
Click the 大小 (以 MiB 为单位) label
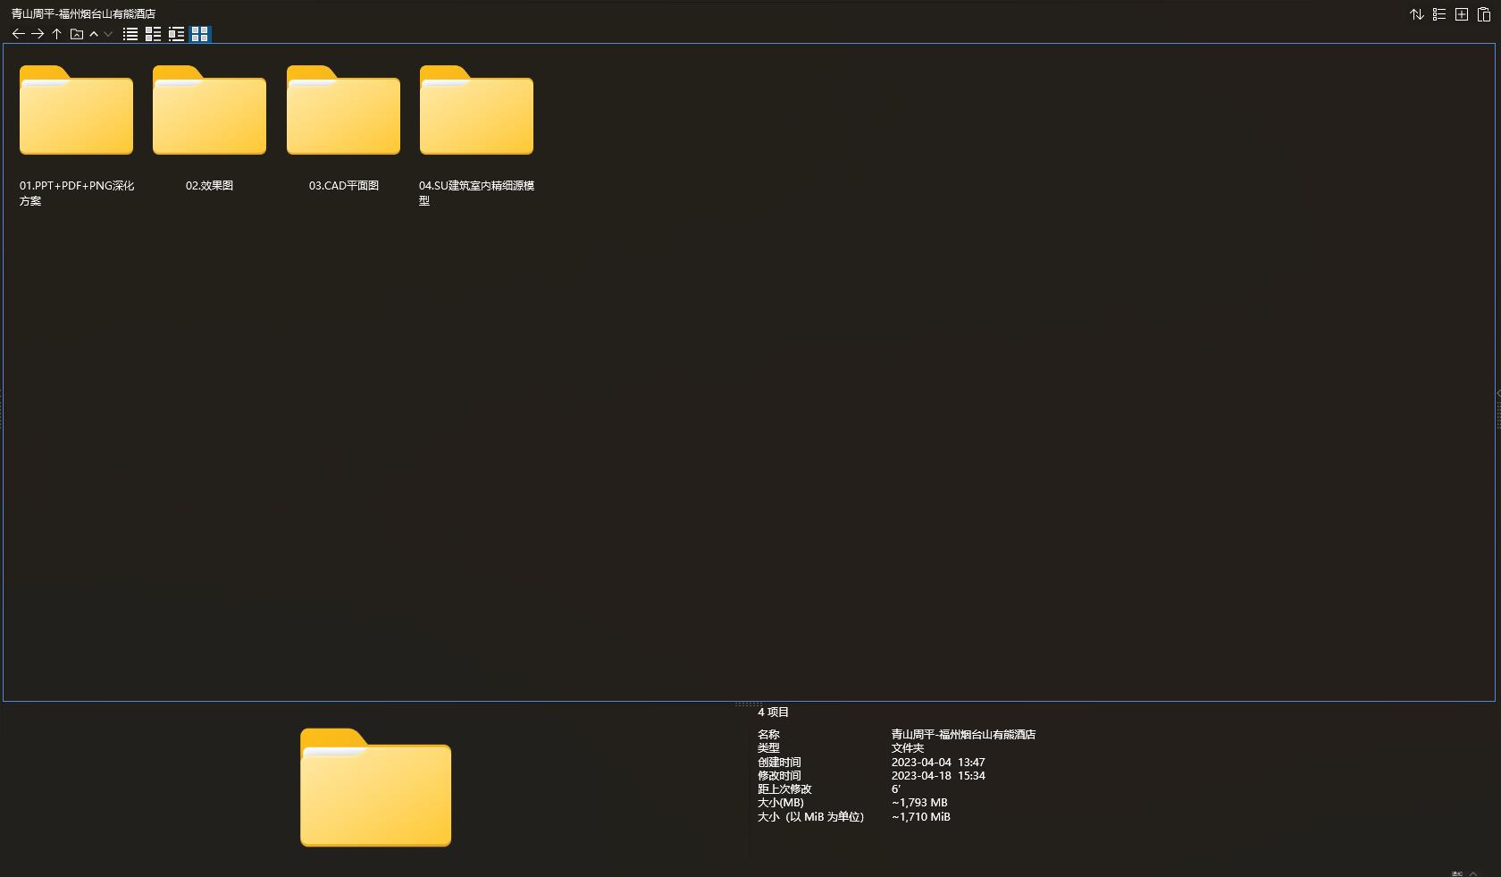point(811,817)
